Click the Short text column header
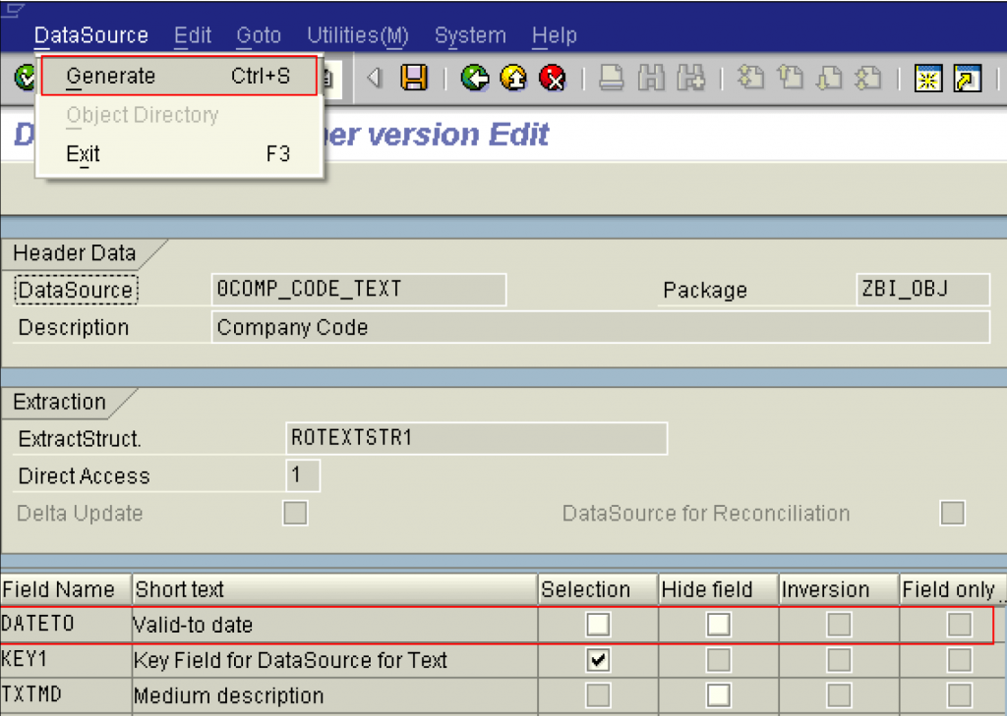The image size is (1007, 716). click(334, 589)
